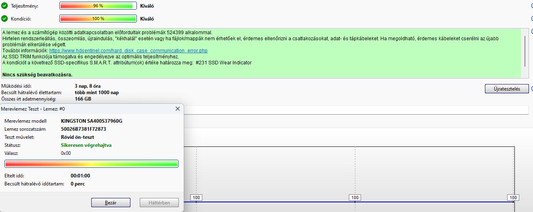
Task: Open the hdsentinel.com communication error link
Action: 128,51
